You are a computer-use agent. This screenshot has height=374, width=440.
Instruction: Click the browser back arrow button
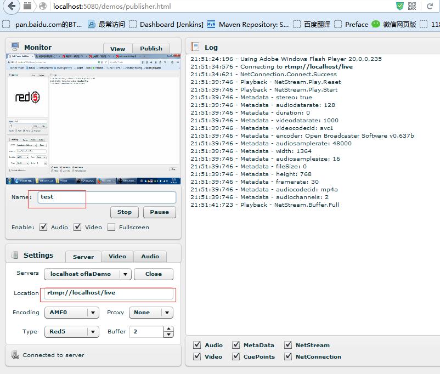[x=11, y=6]
